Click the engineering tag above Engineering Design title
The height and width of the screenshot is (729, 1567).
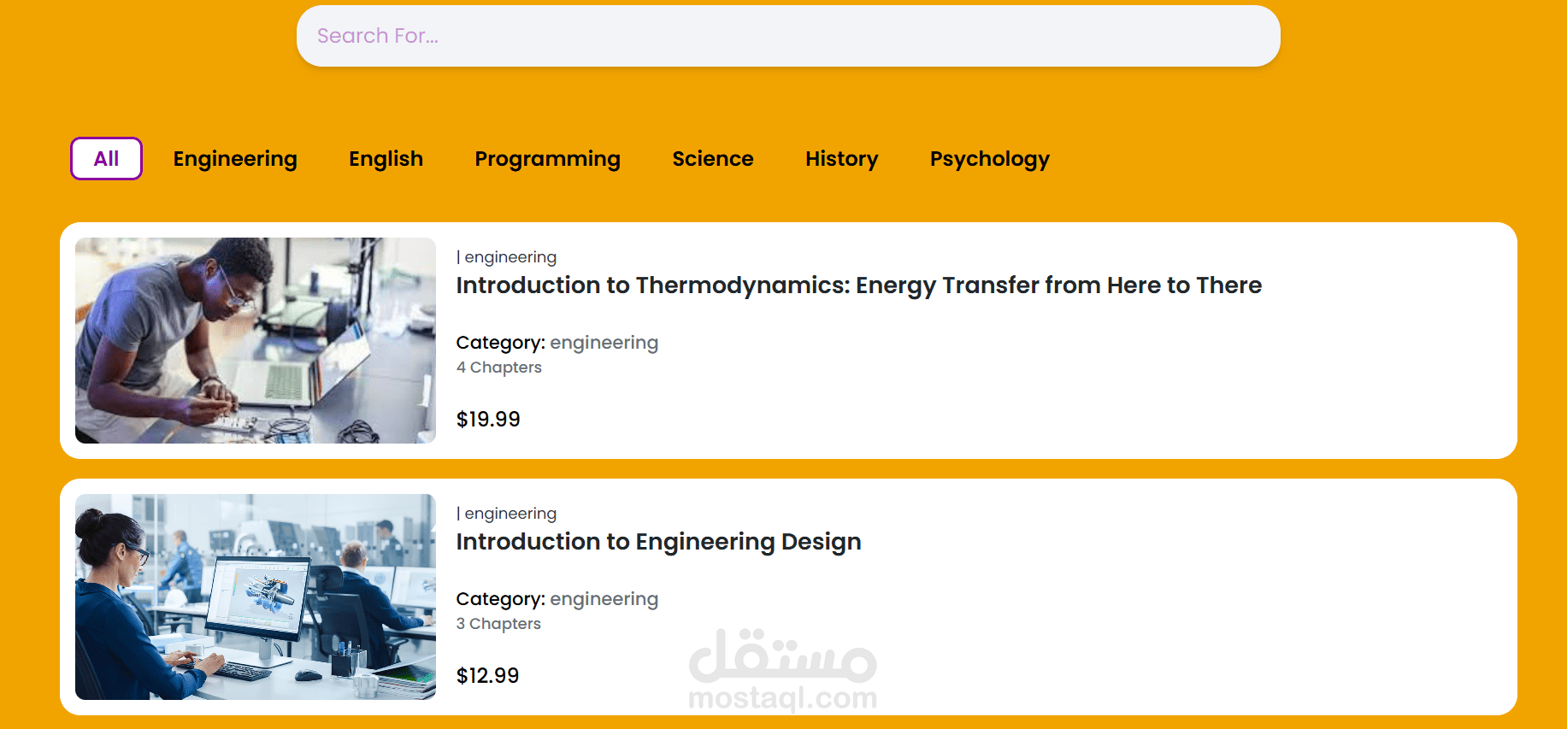coord(510,514)
